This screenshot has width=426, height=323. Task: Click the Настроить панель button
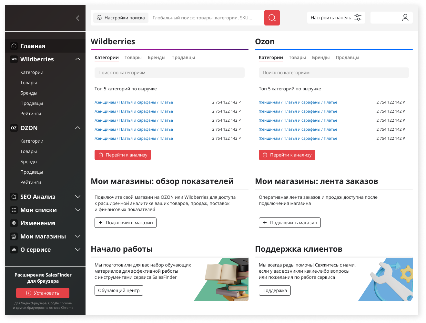click(x=336, y=17)
